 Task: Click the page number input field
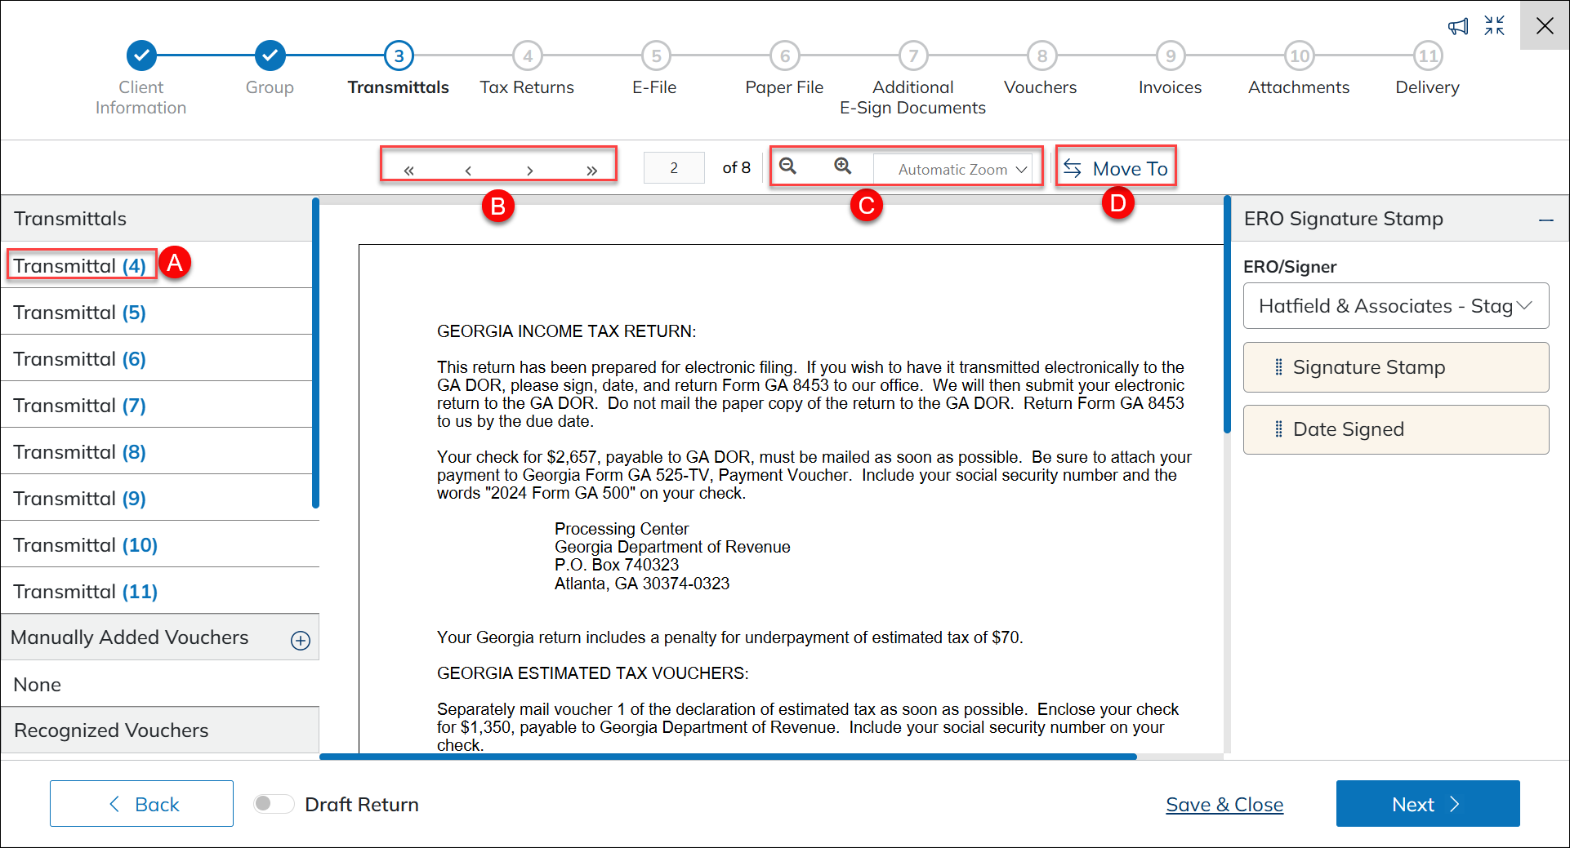click(674, 168)
